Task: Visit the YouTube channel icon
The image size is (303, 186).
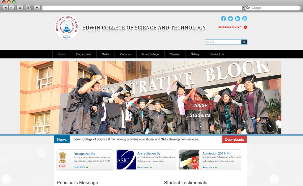Action: click(245, 19)
